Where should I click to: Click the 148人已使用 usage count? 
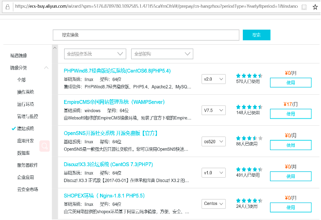click(248, 113)
